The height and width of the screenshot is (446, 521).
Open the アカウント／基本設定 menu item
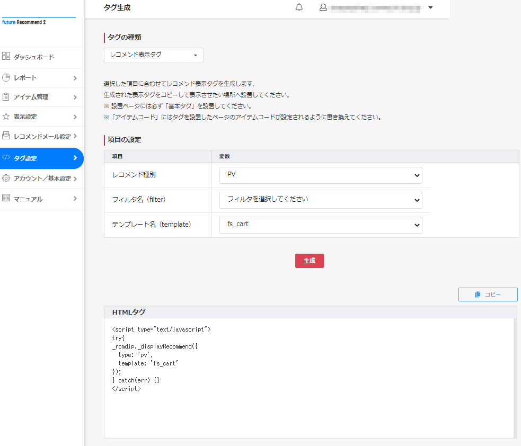42,179
